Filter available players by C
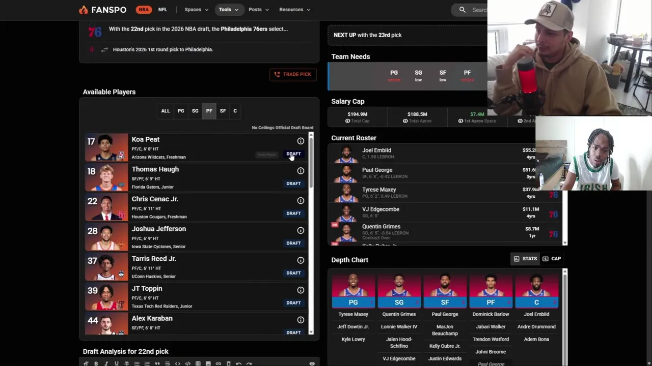The height and width of the screenshot is (366, 652). pyautogui.click(x=235, y=111)
